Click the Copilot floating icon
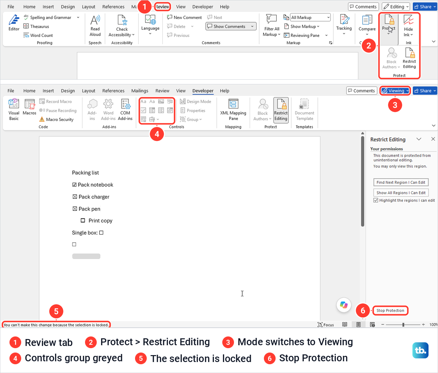The image size is (438, 373). (x=344, y=305)
